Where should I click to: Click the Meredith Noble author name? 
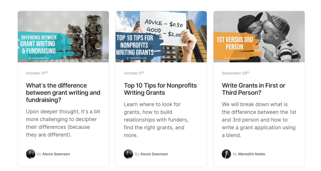[x=252, y=154]
